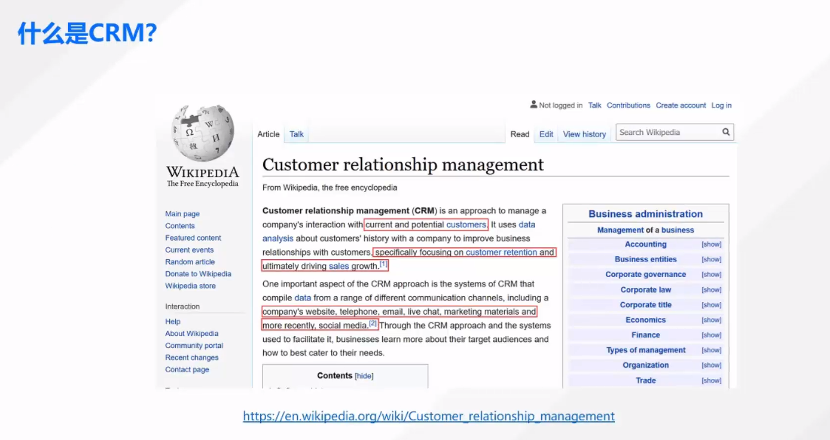Open Wikipedia store link
Screen dimensions: 830x440
[x=190, y=286]
